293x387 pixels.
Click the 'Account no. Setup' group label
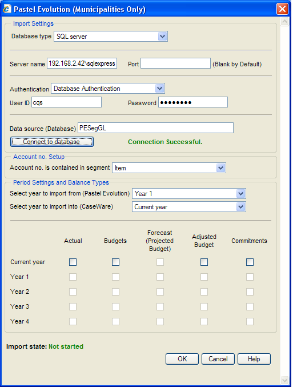pyautogui.click(x=39, y=157)
